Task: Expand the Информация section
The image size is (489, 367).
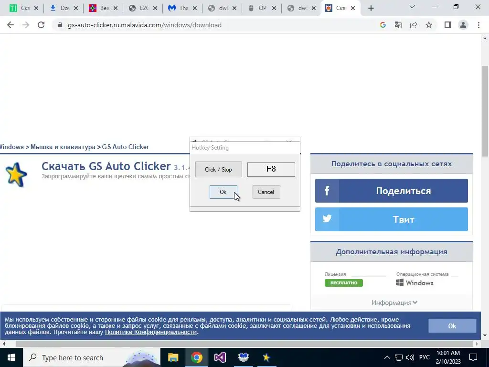Action: (394, 302)
